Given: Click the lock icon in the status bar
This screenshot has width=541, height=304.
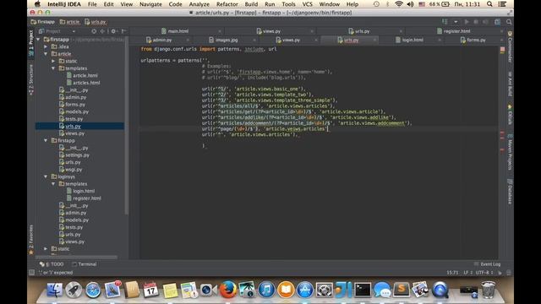Looking at the screenshot, I should pyautogui.click(x=500, y=273).
